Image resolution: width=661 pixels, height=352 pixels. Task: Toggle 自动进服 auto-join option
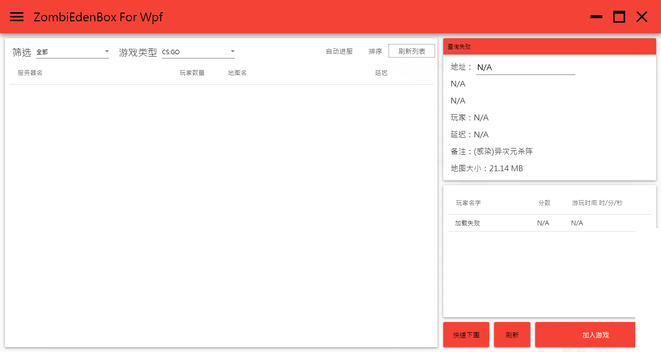click(x=339, y=51)
